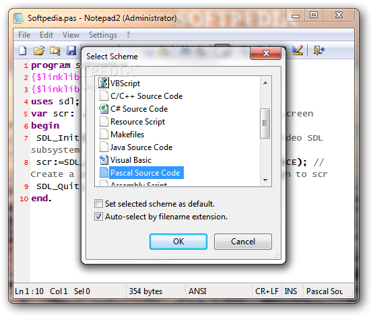Click the Open file folder icon

(39, 50)
